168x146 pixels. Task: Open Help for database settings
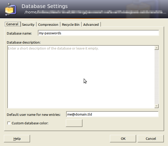tap(17, 139)
